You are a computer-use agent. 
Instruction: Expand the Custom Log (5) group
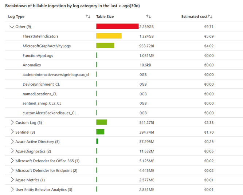coord(12,122)
